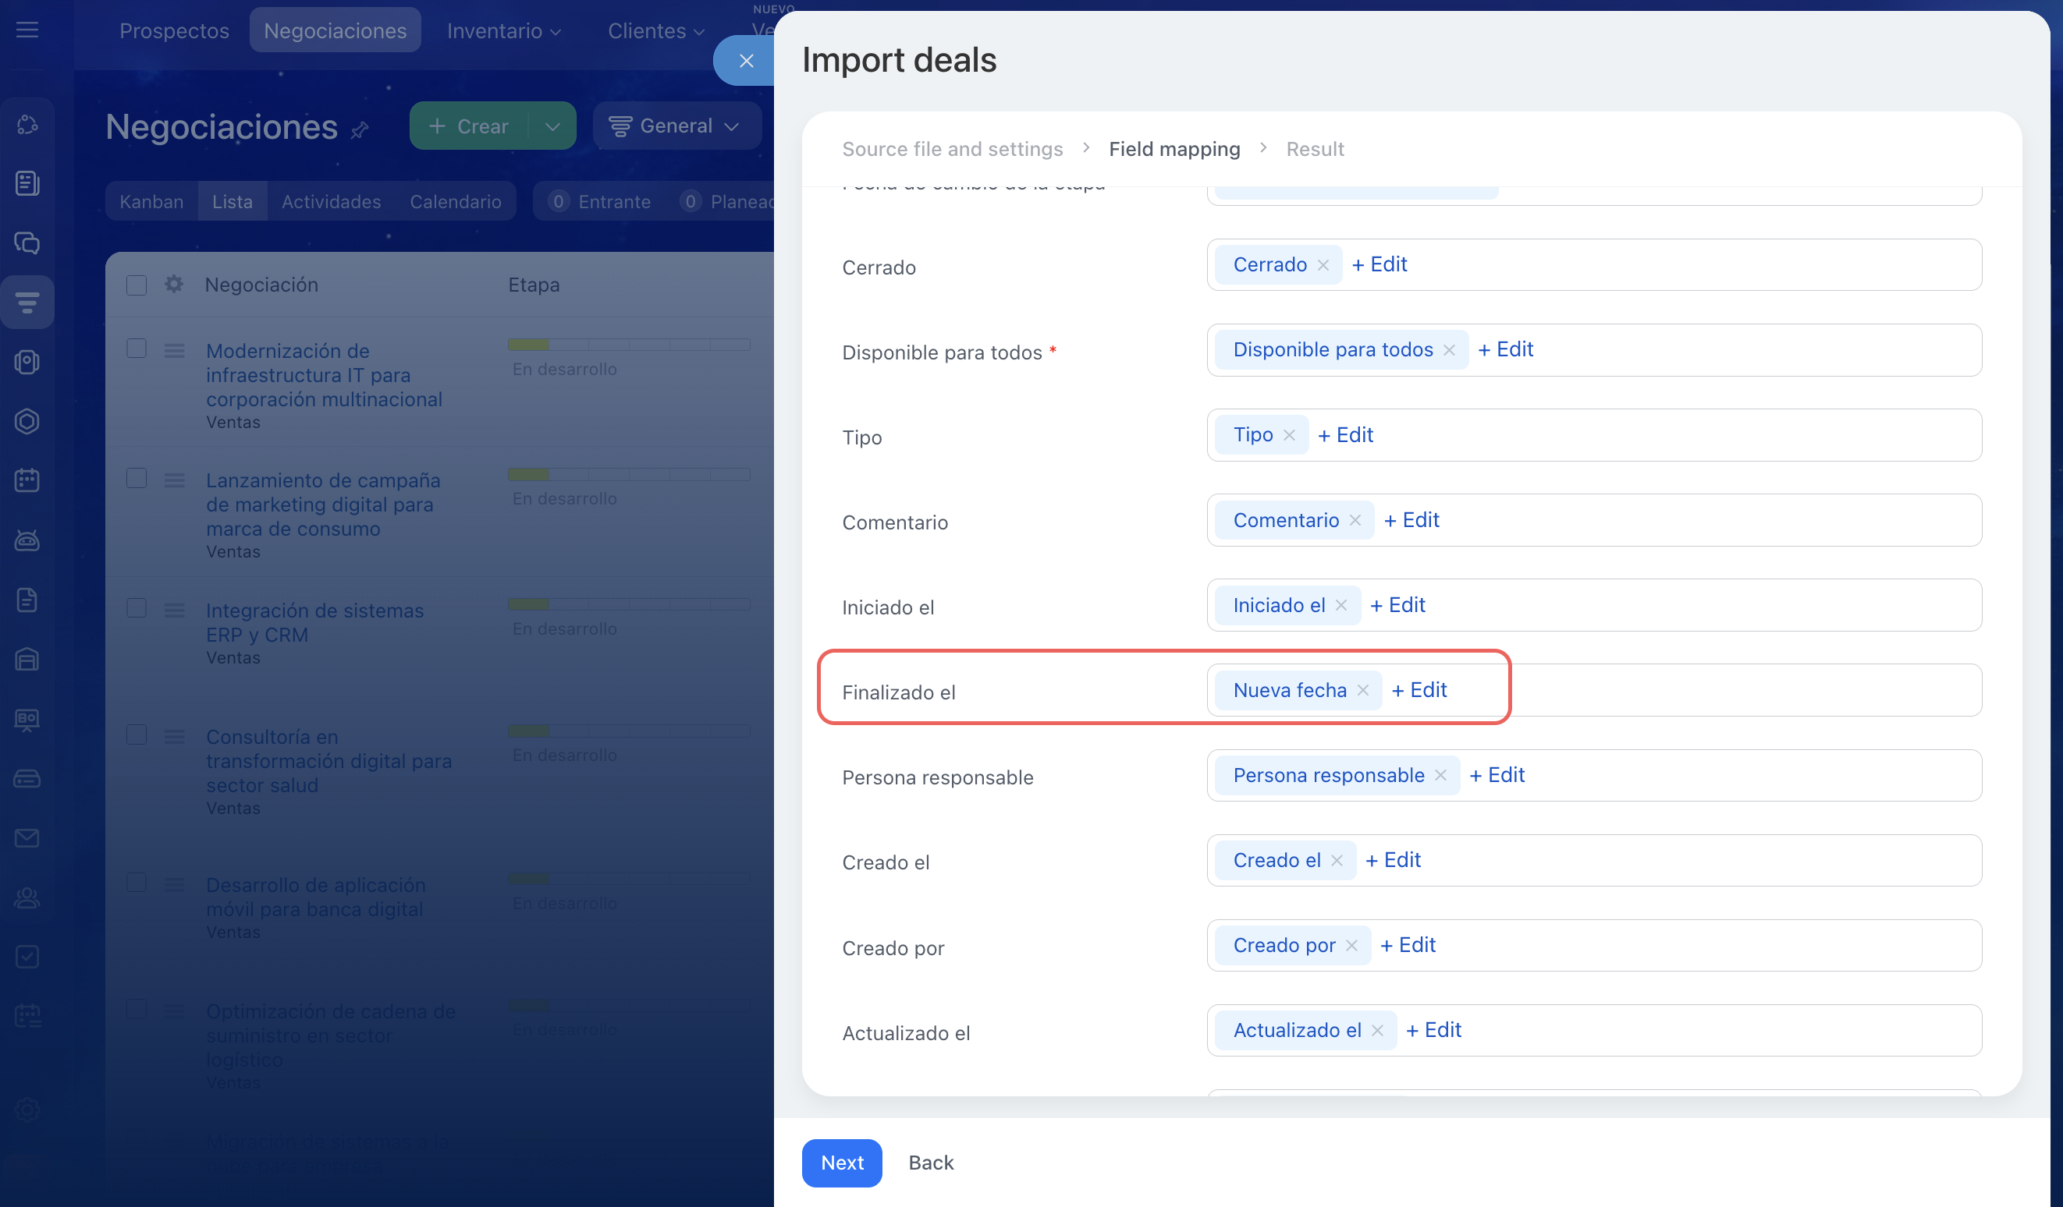2063x1207 pixels.
Task: Go to Source file and settings step
Action: pyautogui.click(x=952, y=149)
